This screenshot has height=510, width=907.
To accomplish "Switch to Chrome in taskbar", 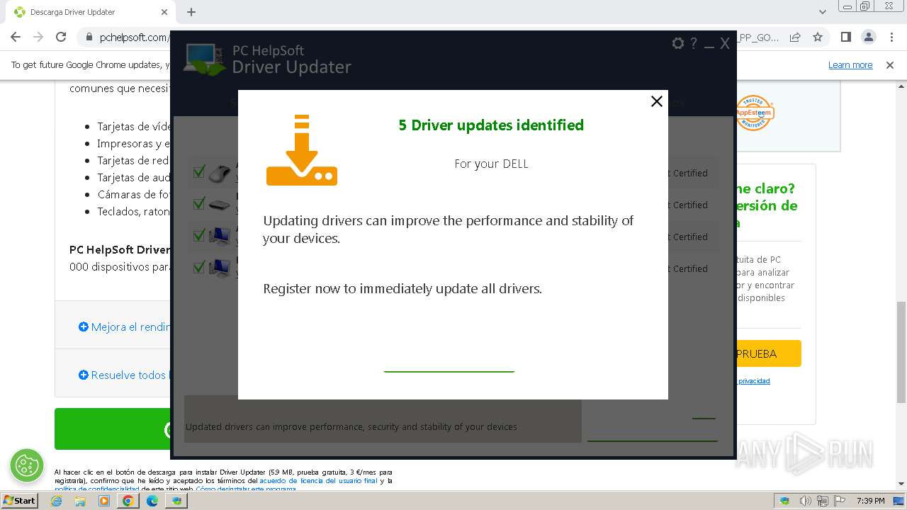I will pos(128,501).
